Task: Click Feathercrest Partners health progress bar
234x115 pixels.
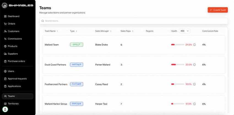Action: click(x=178, y=84)
